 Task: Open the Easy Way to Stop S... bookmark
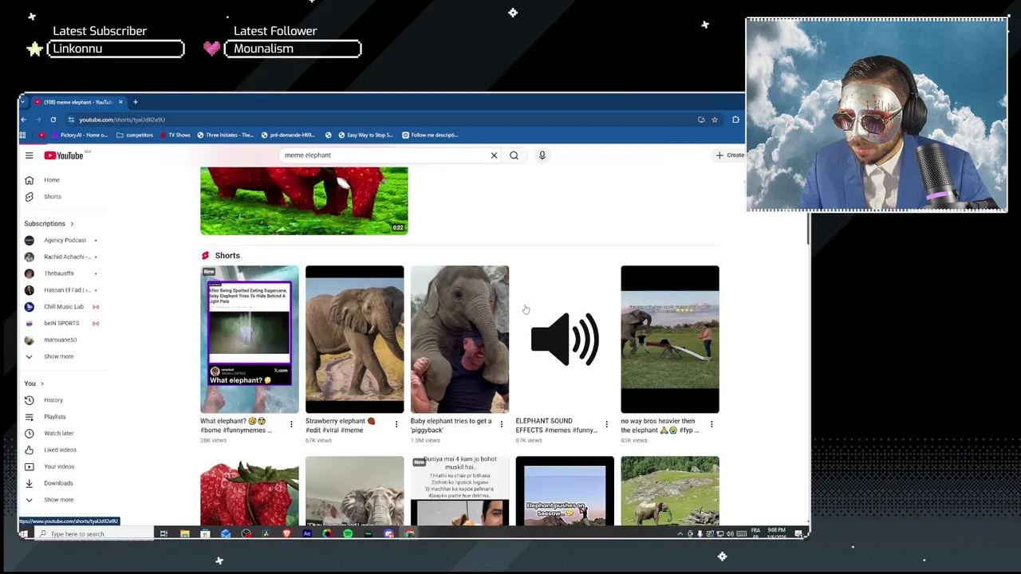pyautogui.click(x=365, y=135)
